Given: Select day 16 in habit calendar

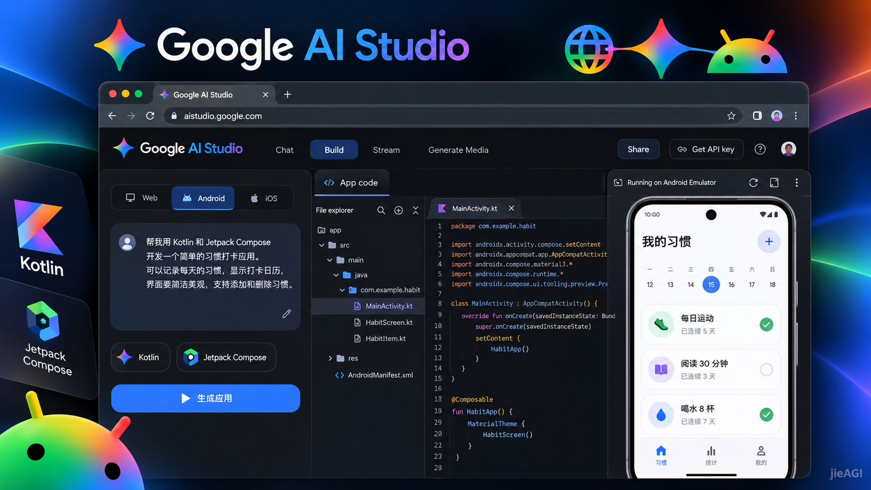Looking at the screenshot, I should pos(731,284).
